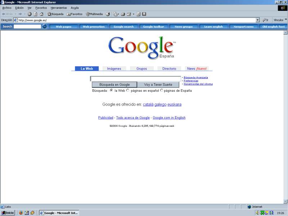
Task: Open the Archivo menu
Action: (x=7, y=8)
